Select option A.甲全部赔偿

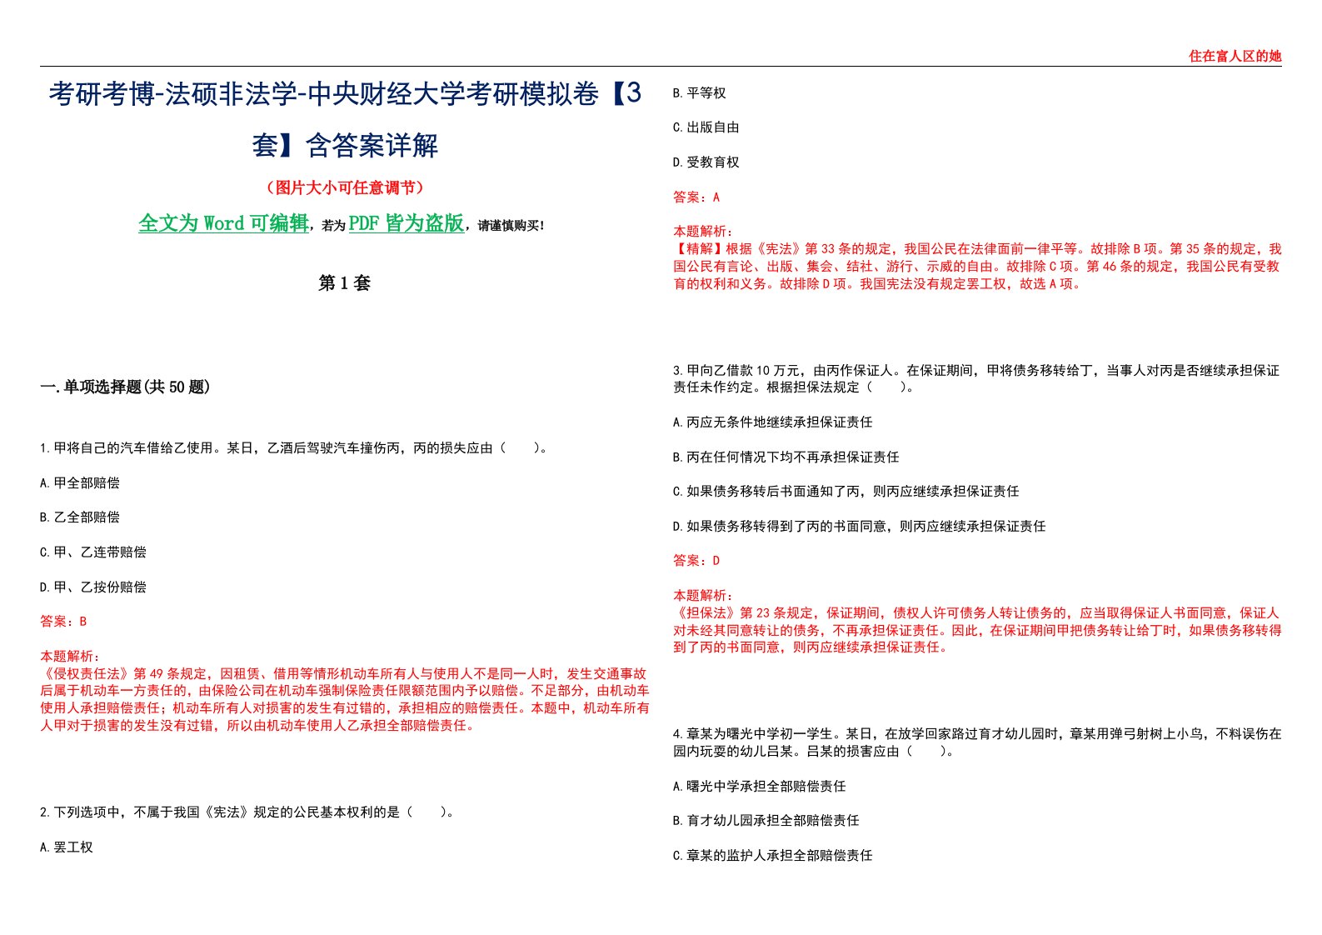tap(80, 483)
